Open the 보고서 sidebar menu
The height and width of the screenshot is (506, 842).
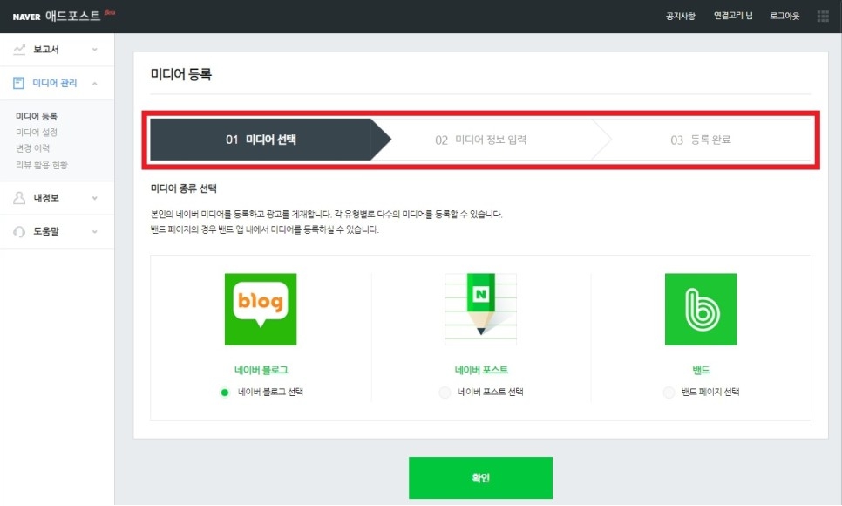coord(57,50)
